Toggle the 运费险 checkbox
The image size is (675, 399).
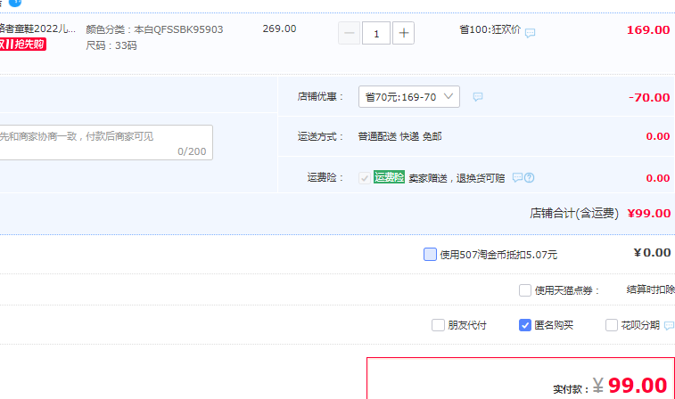(x=364, y=178)
